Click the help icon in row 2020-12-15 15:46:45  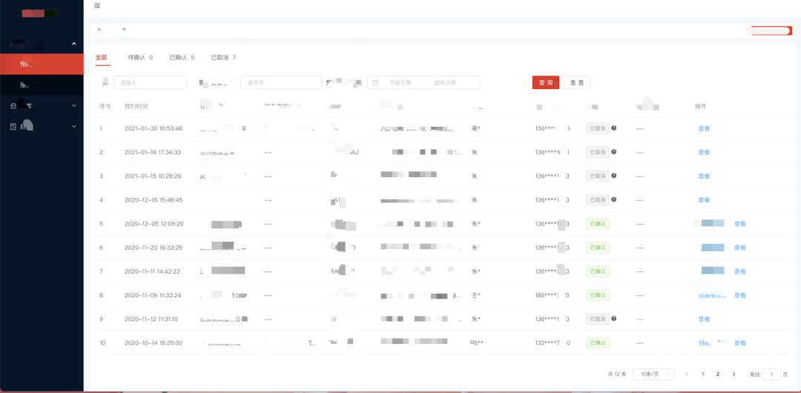[613, 199]
